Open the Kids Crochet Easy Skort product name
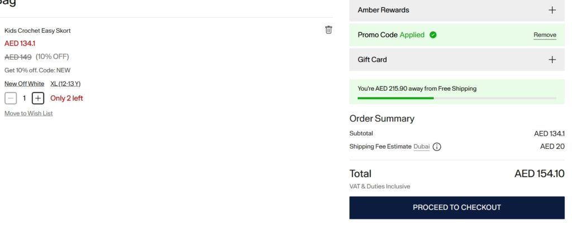The width and height of the screenshot is (572, 225). point(37,31)
